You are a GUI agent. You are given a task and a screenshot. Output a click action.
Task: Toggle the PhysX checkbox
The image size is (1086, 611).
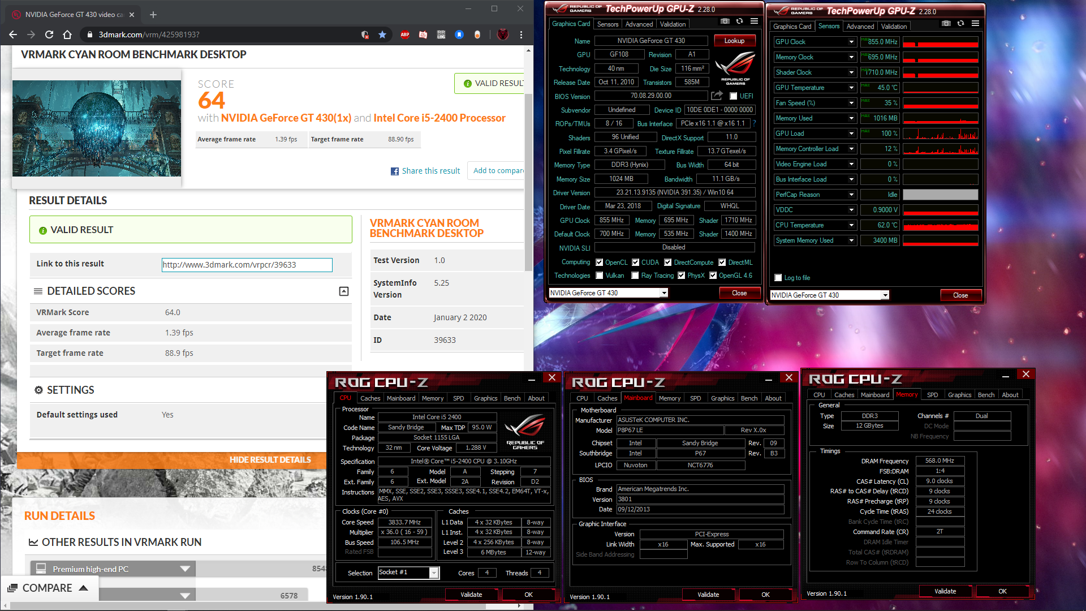pyautogui.click(x=681, y=276)
